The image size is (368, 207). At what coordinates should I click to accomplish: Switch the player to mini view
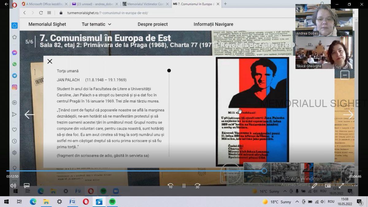pyautogui.click(x=328, y=186)
